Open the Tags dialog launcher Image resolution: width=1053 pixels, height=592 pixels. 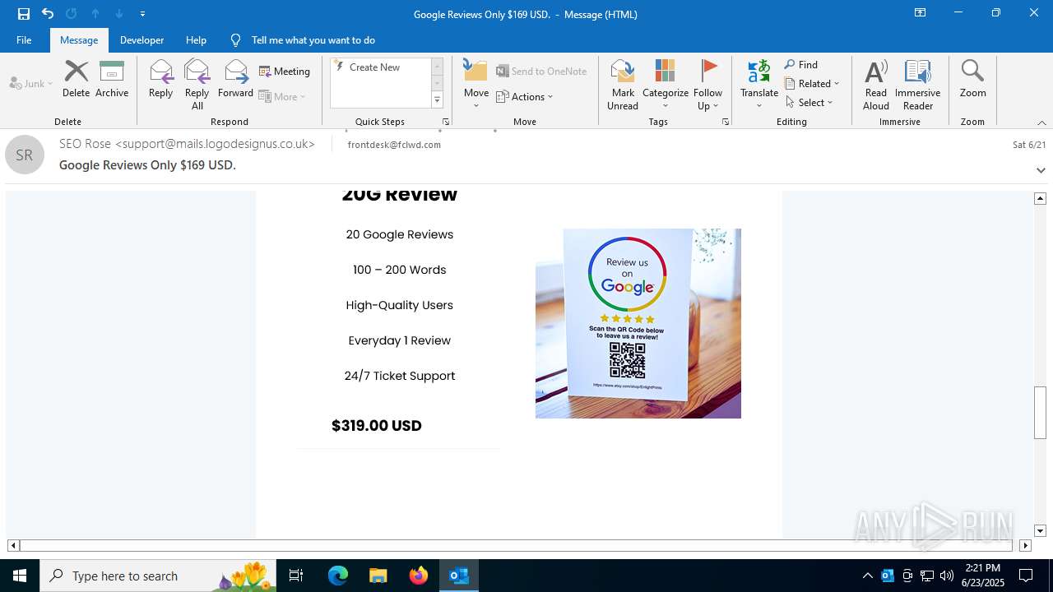[726, 122]
